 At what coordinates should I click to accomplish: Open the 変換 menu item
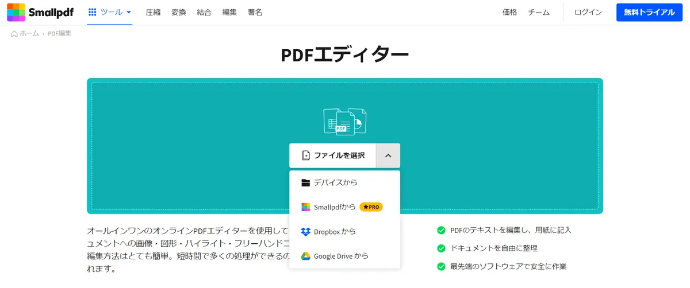(x=179, y=12)
